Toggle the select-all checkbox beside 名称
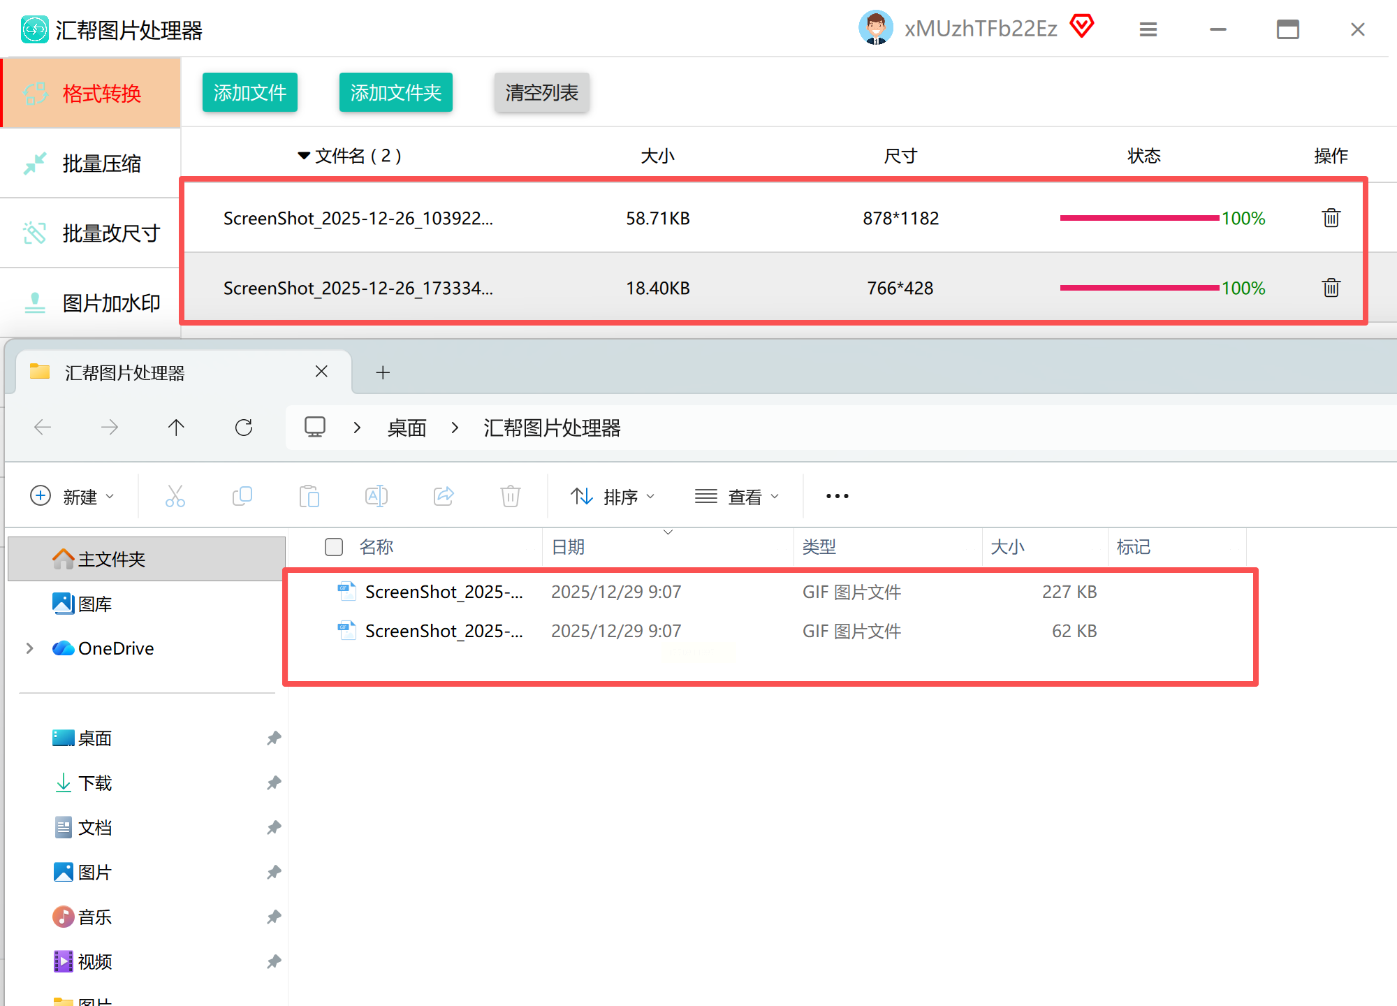The width and height of the screenshot is (1397, 1006). (x=334, y=547)
